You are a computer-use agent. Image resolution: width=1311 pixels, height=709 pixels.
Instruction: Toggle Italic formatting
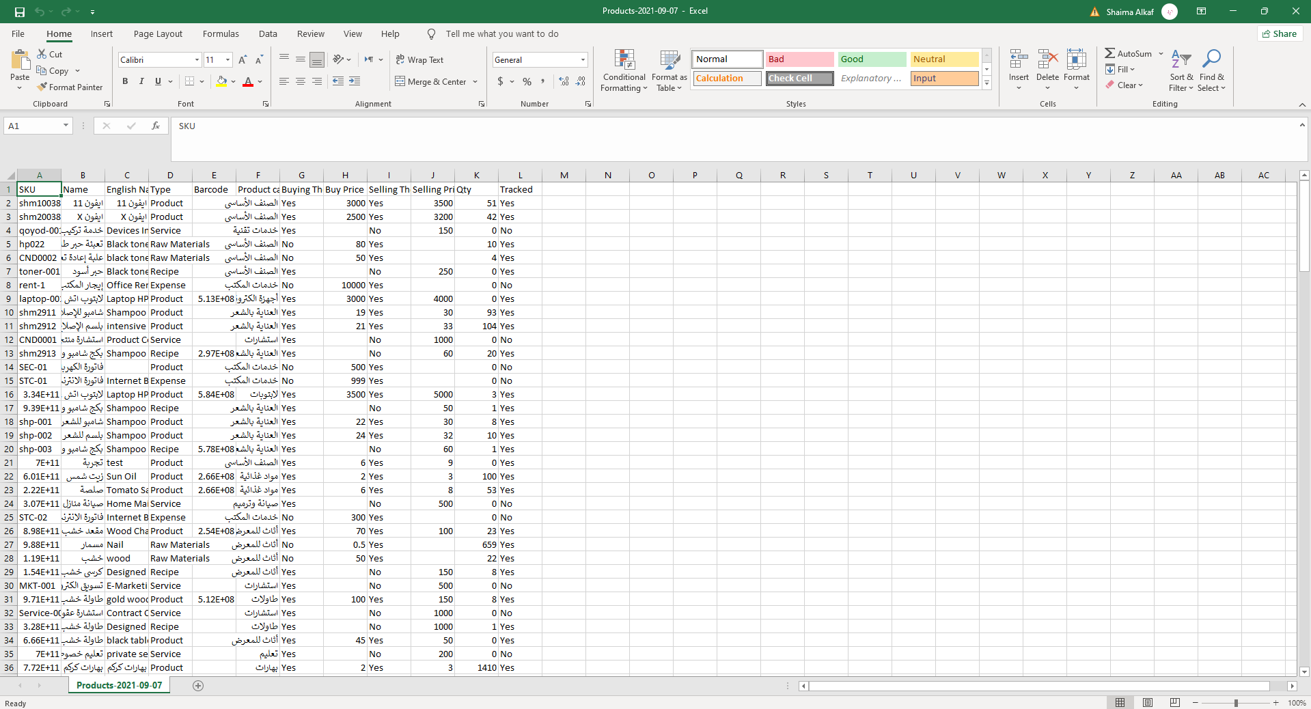pos(141,82)
